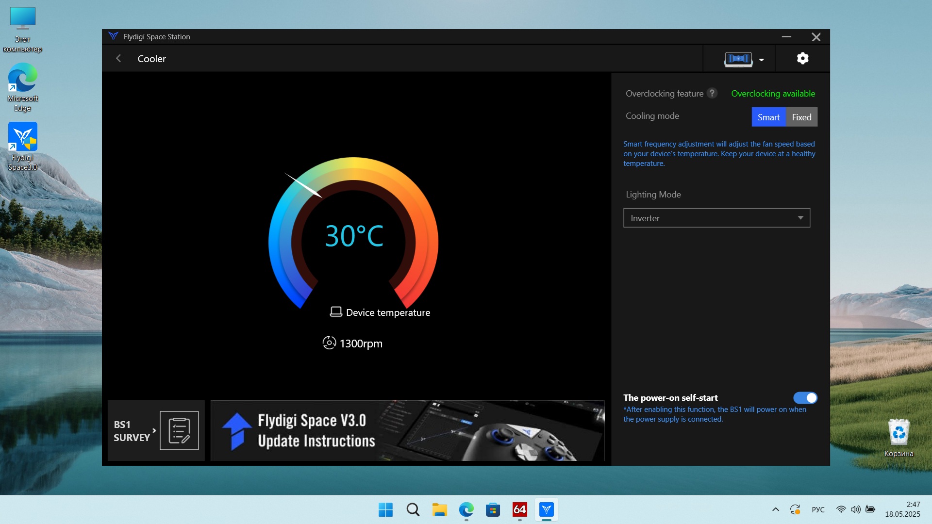Image resolution: width=932 pixels, height=524 pixels.
Task: Click the back arrow next to Cooler
Action: [x=118, y=59]
